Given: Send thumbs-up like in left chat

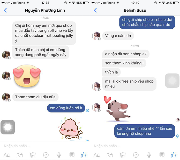Looking at the screenshot, I should coord(84,155).
